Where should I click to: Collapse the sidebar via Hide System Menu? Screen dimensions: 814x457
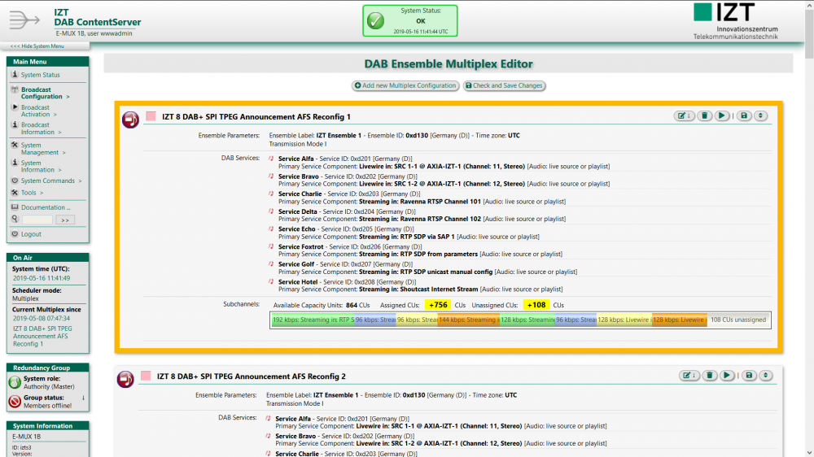coord(37,46)
